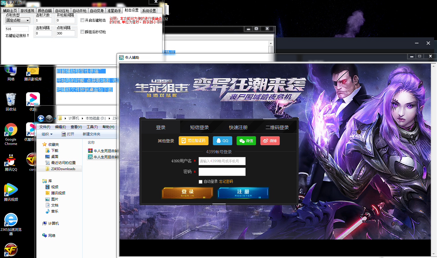Click the field showing 516

17,29
